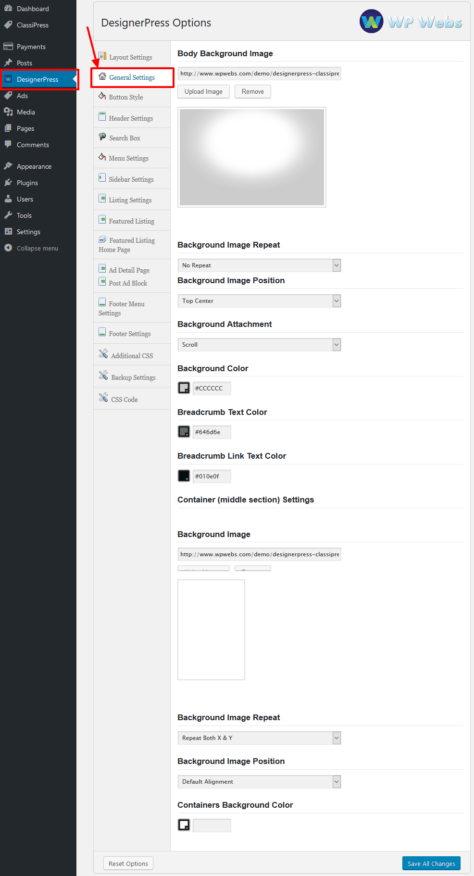
Task: Click the #010e0f color value field
Action: [x=212, y=476]
